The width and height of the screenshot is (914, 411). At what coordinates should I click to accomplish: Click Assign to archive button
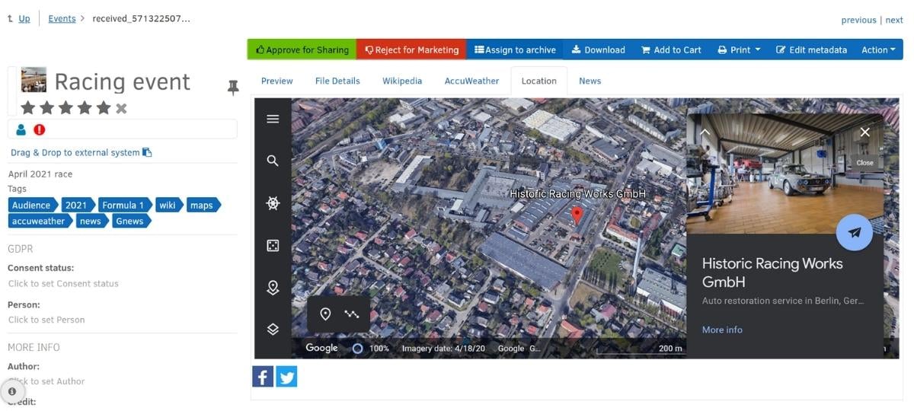515,49
